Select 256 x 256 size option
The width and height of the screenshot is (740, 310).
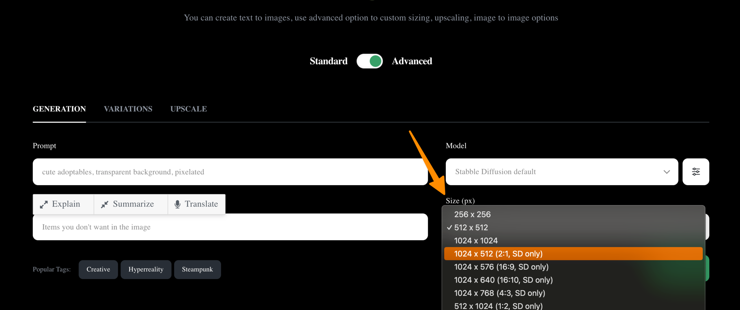pos(472,215)
